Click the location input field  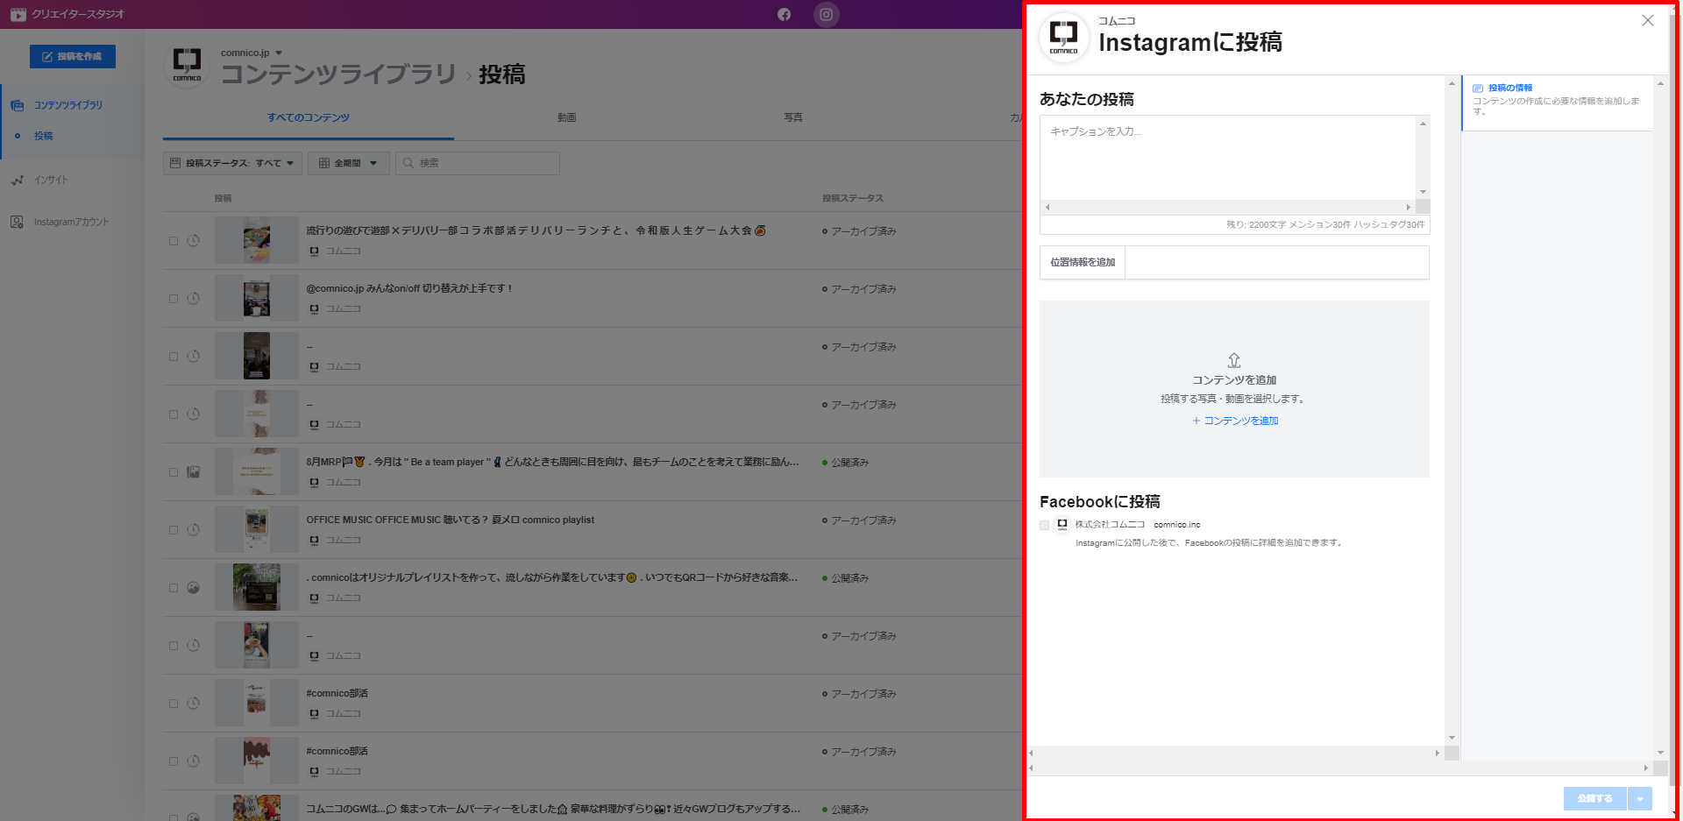(x=1276, y=262)
